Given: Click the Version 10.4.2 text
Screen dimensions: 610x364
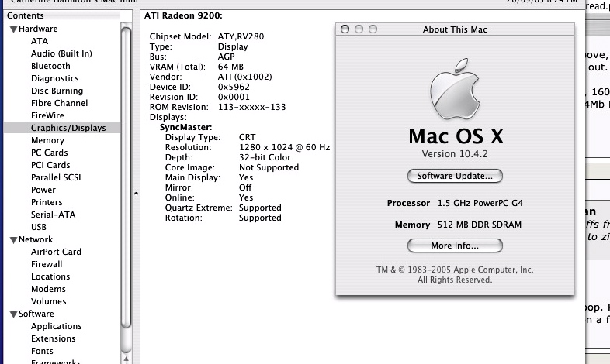Looking at the screenshot, I should pos(455,154).
